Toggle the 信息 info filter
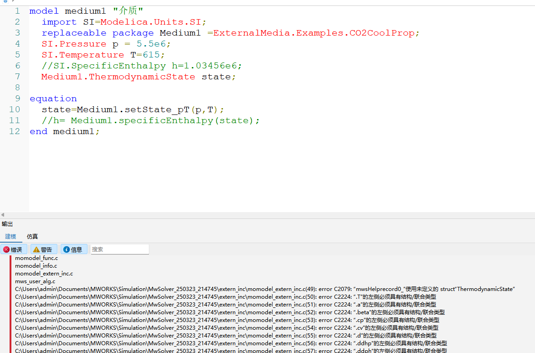Screen dimensions: 535x353 73,249
